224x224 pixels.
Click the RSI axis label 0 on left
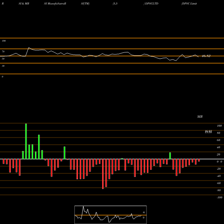(2, 77)
